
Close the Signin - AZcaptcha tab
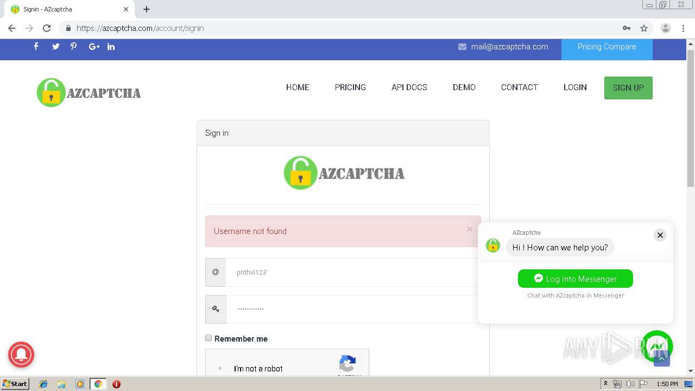[x=126, y=9]
